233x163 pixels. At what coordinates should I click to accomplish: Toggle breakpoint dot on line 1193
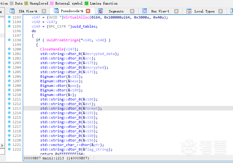point(9,17)
